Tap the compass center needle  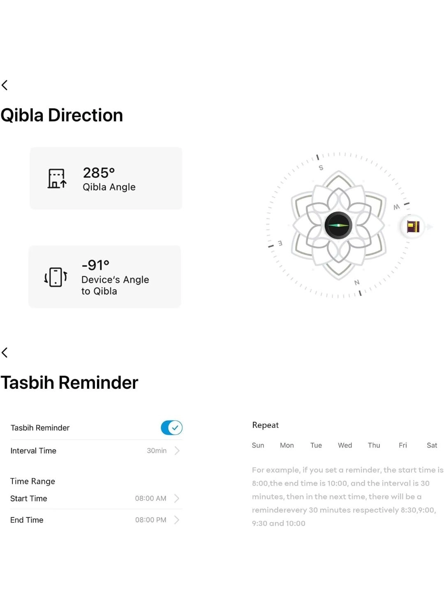(x=338, y=225)
